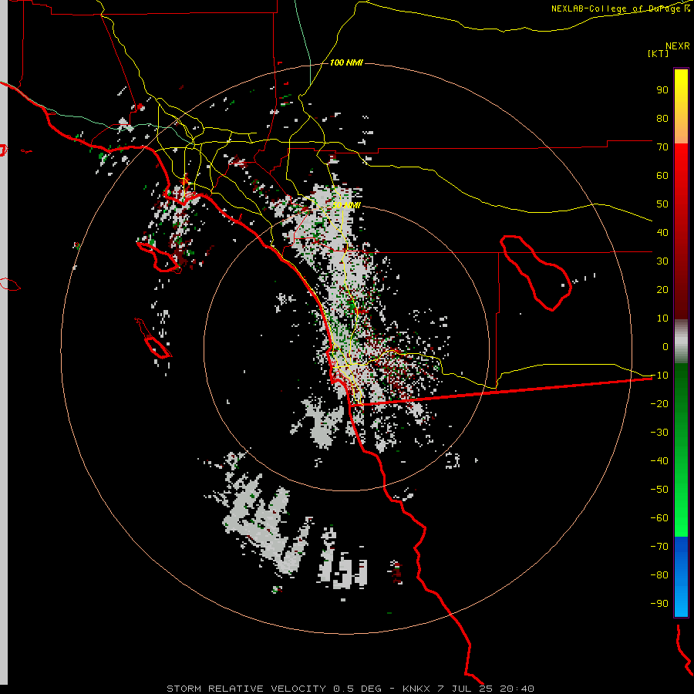Click the -30 value on the velocity scale
The image size is (694, 694).
659,433
